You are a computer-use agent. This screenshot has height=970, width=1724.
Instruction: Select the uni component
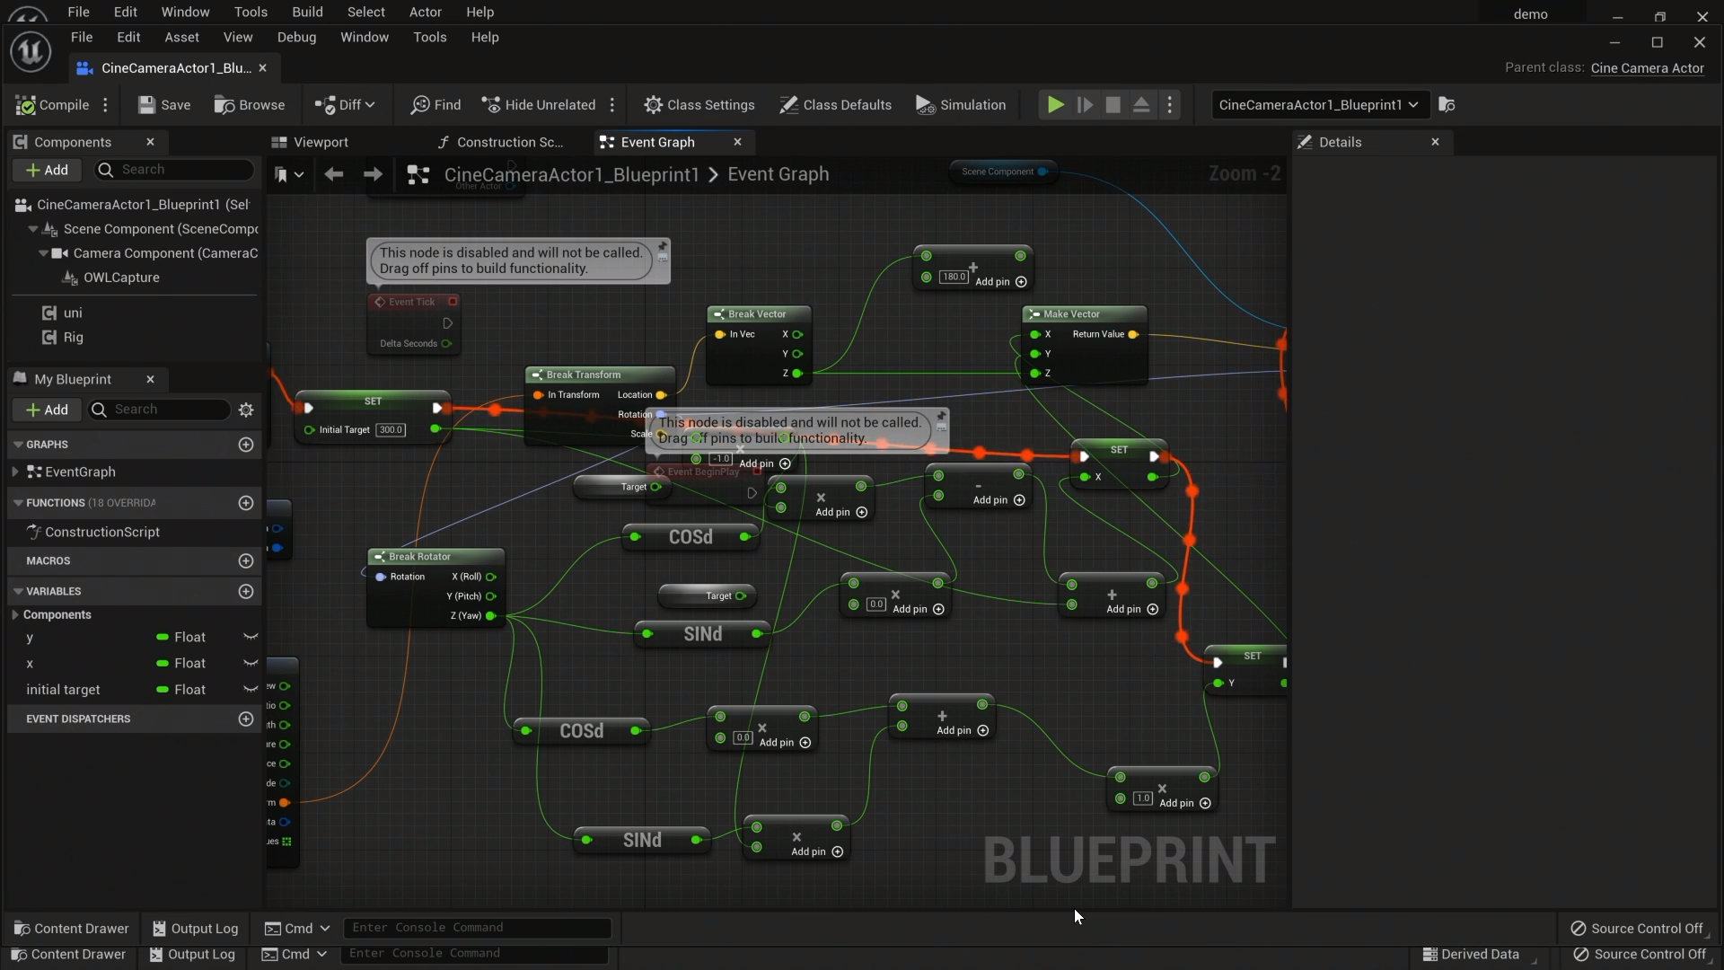73,313
